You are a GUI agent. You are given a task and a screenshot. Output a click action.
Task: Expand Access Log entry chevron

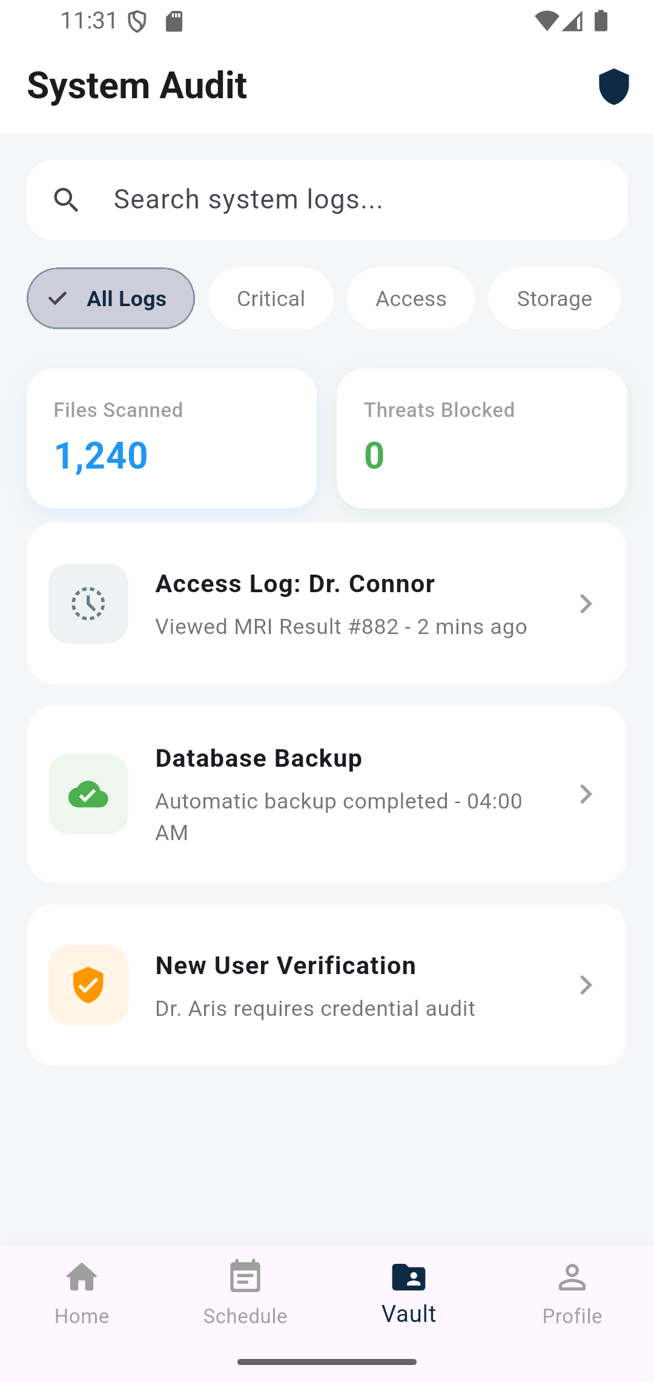tap(586, 604)
